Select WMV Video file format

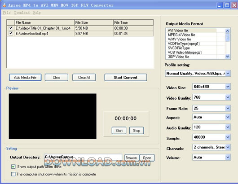pyautogui.click(x=191, y=39)
